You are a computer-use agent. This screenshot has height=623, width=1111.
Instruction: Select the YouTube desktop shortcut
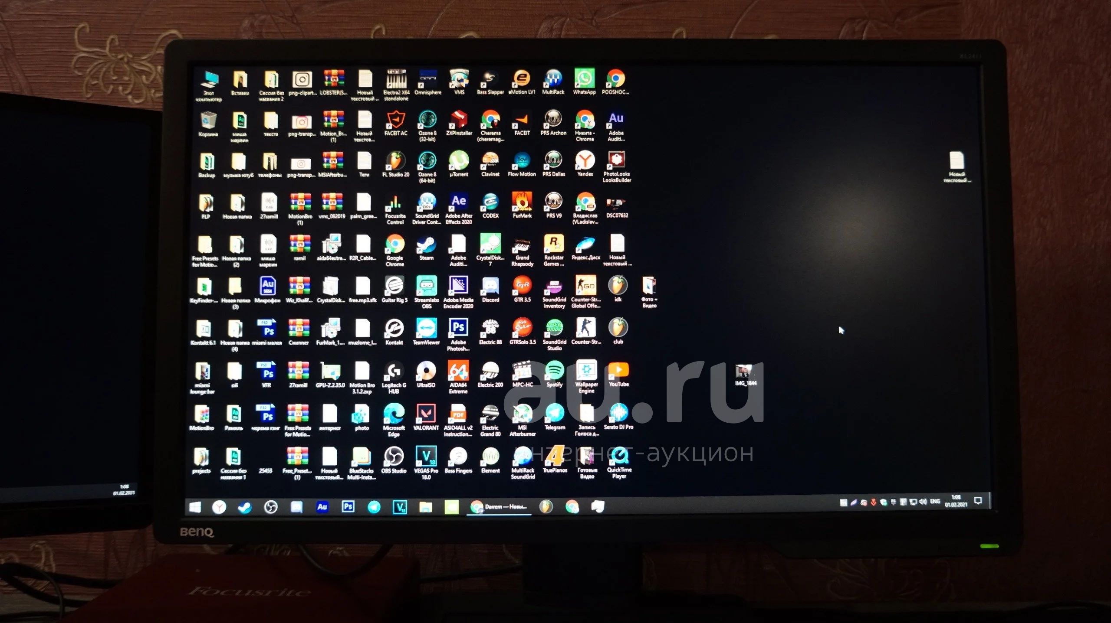tap(618, 374)
